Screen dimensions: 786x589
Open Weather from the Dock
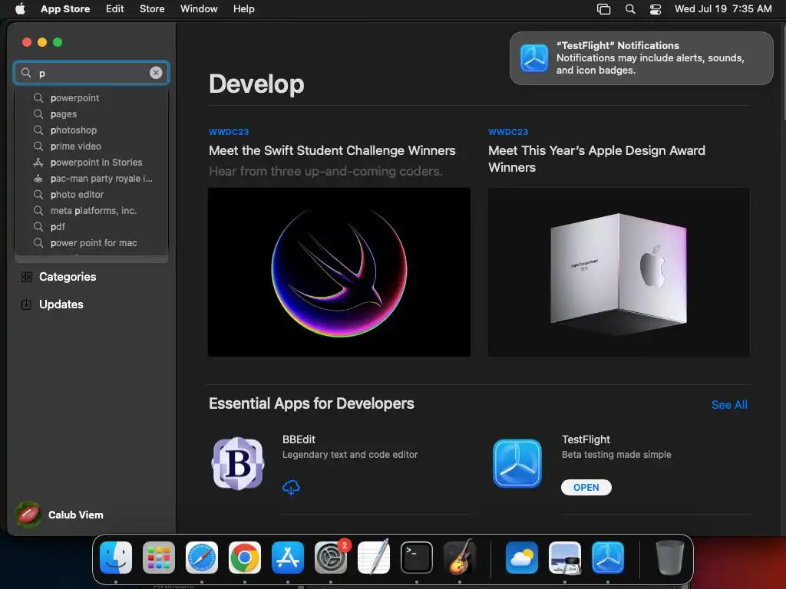522,558
